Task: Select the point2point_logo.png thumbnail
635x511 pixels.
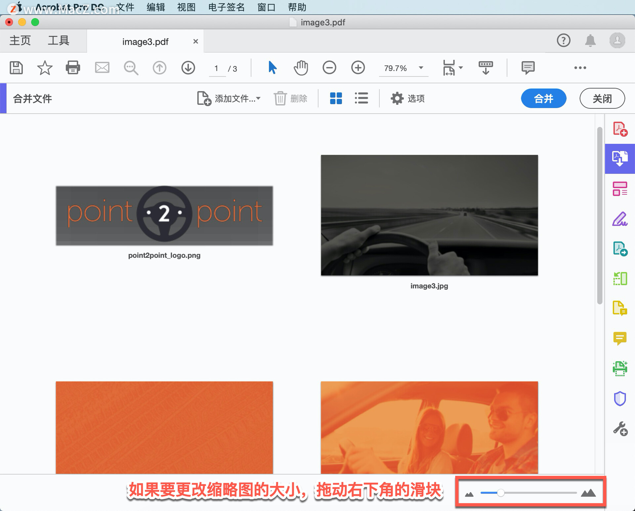Action: [x=164, y=216]
